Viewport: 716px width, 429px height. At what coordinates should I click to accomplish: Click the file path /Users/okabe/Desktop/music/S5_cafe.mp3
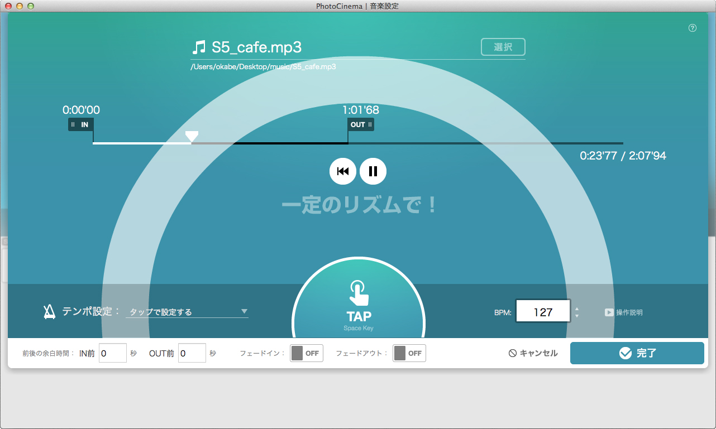[x=263, y=66]
